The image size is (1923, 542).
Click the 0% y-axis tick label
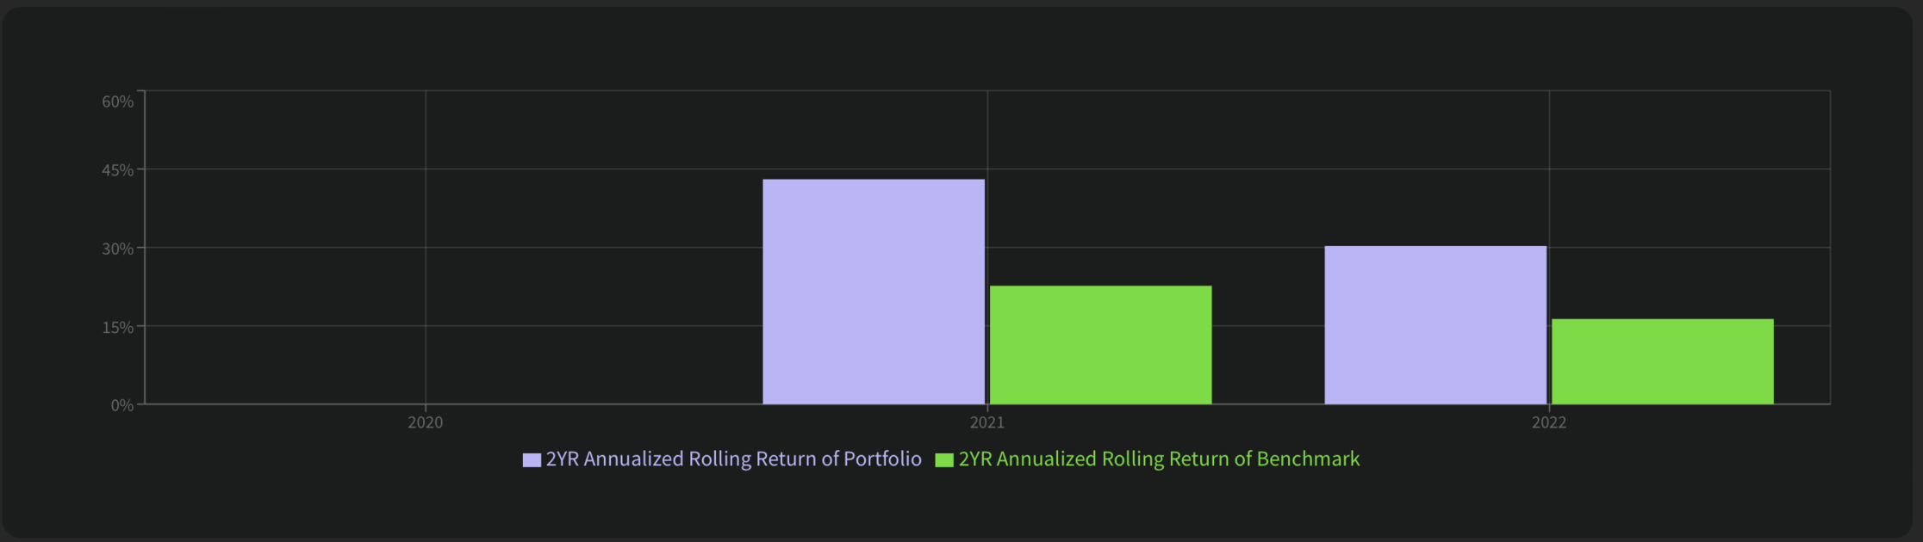[x=122, y=405]
